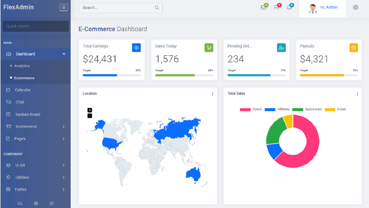Click the Total Earnings progress bar
The image size is (369, 208).
(x=112, y=75)
